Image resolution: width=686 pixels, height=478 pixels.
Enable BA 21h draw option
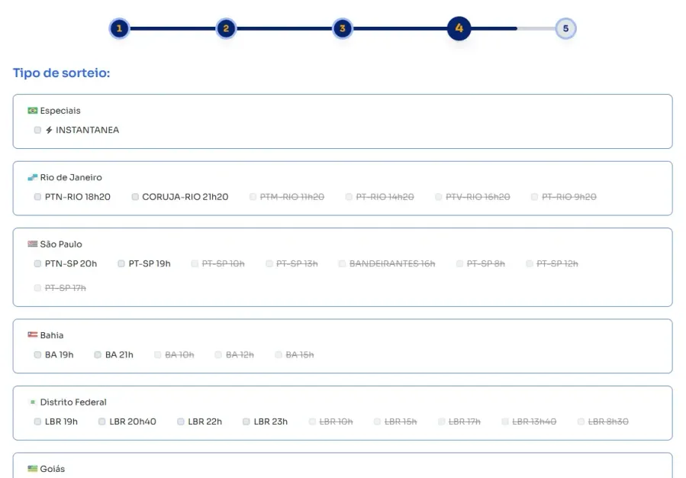coord(98,355)
